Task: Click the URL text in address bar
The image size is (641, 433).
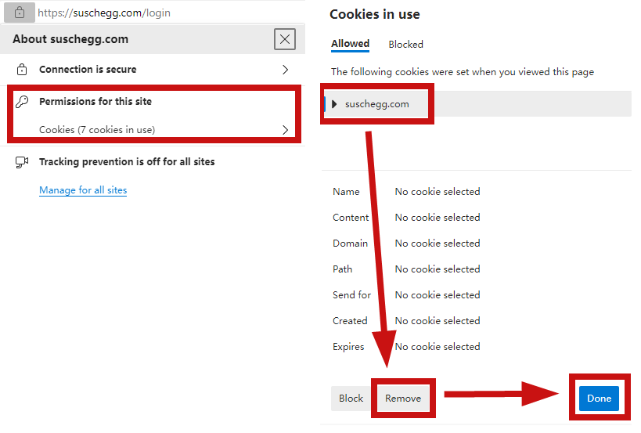Action: pos(104,13)
